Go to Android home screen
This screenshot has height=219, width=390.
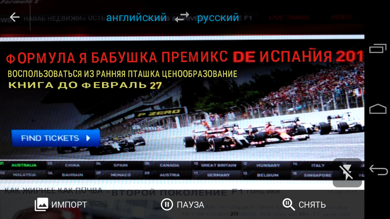(x=377, y=109)
